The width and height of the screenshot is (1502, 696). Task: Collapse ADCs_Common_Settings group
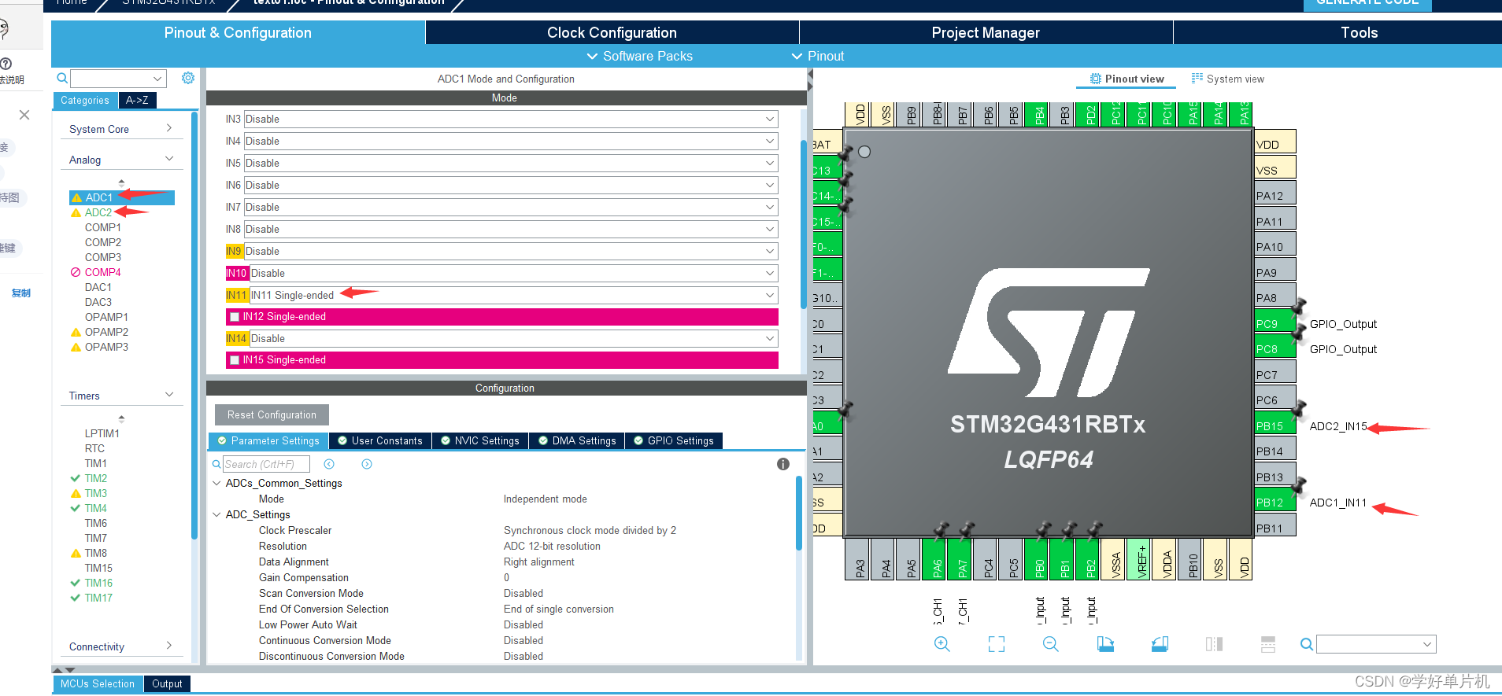[x=216, y=483]
